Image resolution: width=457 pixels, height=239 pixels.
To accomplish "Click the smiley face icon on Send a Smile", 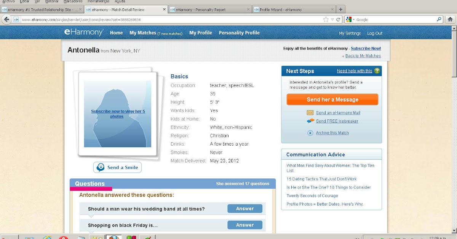I will click(x=101, y=167).
